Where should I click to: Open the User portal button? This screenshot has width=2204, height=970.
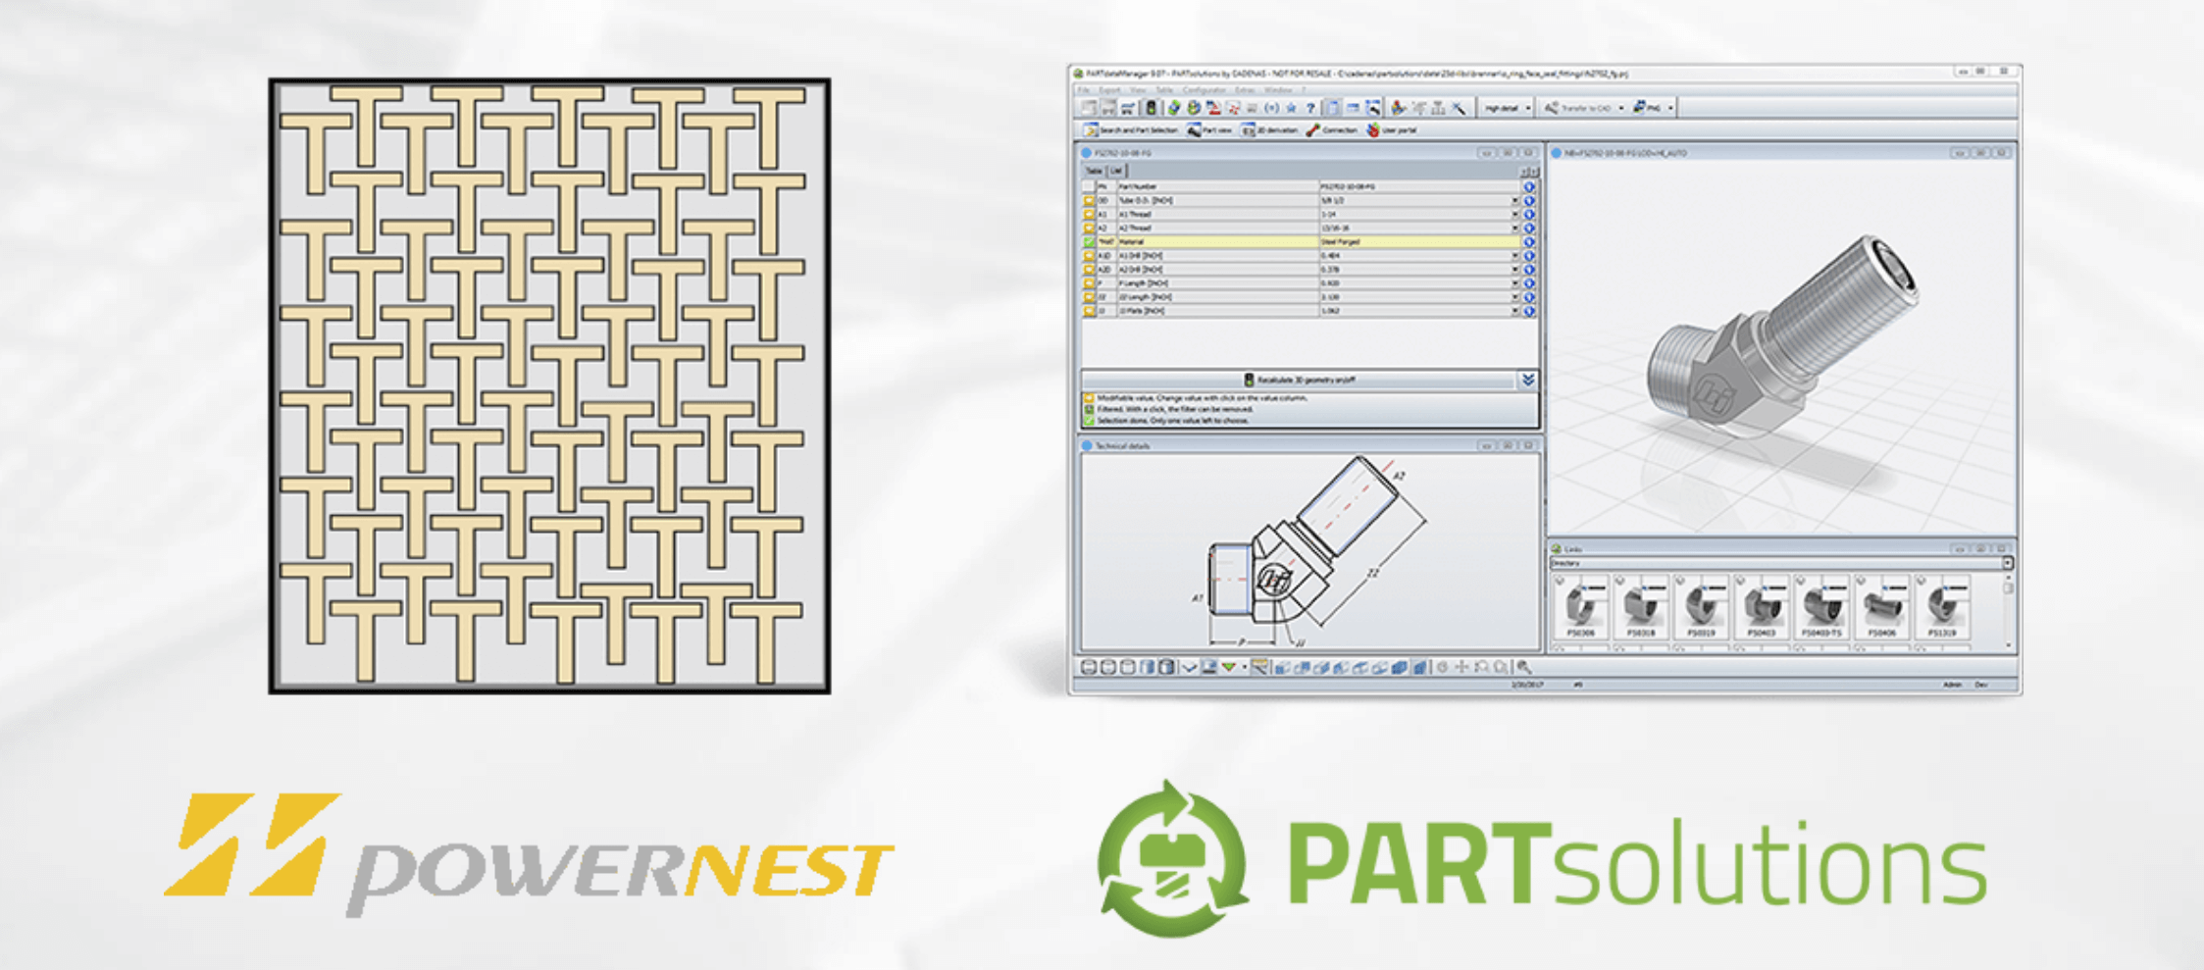point(1392,130)
